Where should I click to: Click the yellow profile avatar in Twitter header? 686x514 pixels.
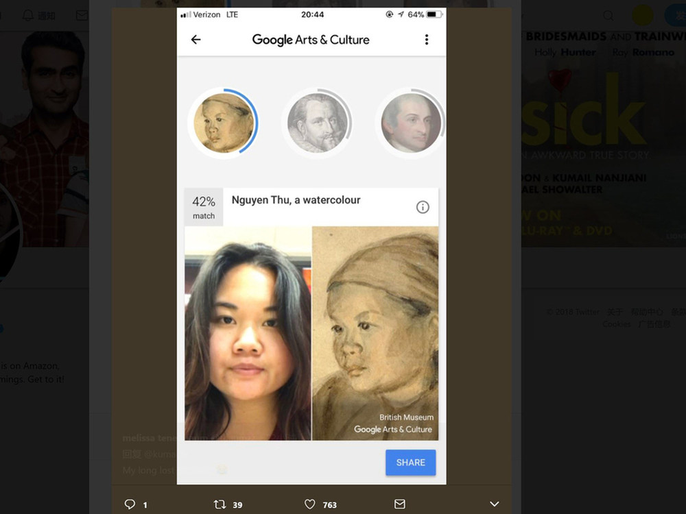pos(643,15)
